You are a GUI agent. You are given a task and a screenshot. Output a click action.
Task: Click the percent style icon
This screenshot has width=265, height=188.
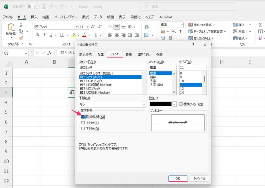(x=173, y=32)
